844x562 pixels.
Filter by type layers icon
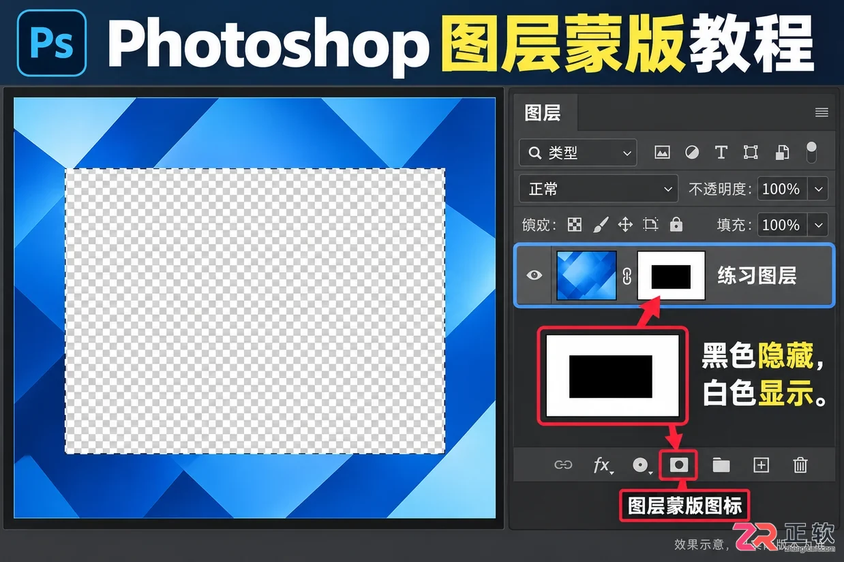point(721,153)
